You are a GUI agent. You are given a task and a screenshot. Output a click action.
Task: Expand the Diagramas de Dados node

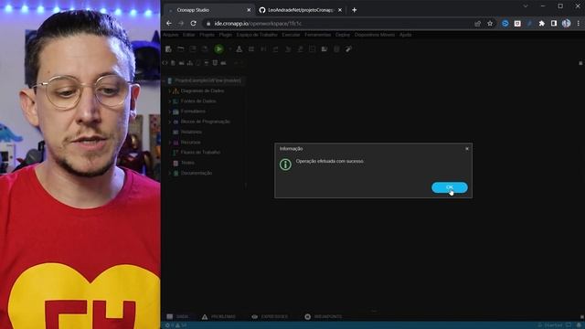[170, 91]
